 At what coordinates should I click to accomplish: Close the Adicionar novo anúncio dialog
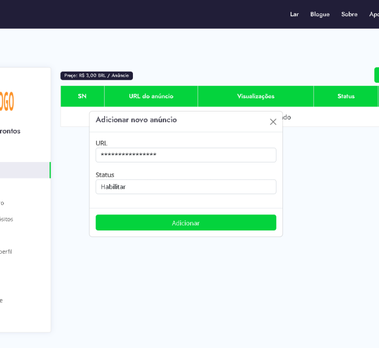click(x=273, y=122)
